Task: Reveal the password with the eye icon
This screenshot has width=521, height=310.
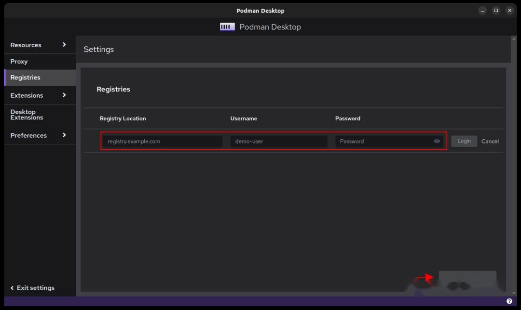Action: coord(437,141)
